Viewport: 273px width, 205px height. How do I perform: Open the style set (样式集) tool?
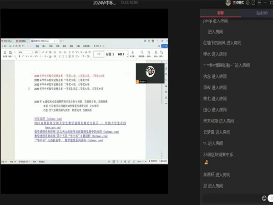pos(132,54)
